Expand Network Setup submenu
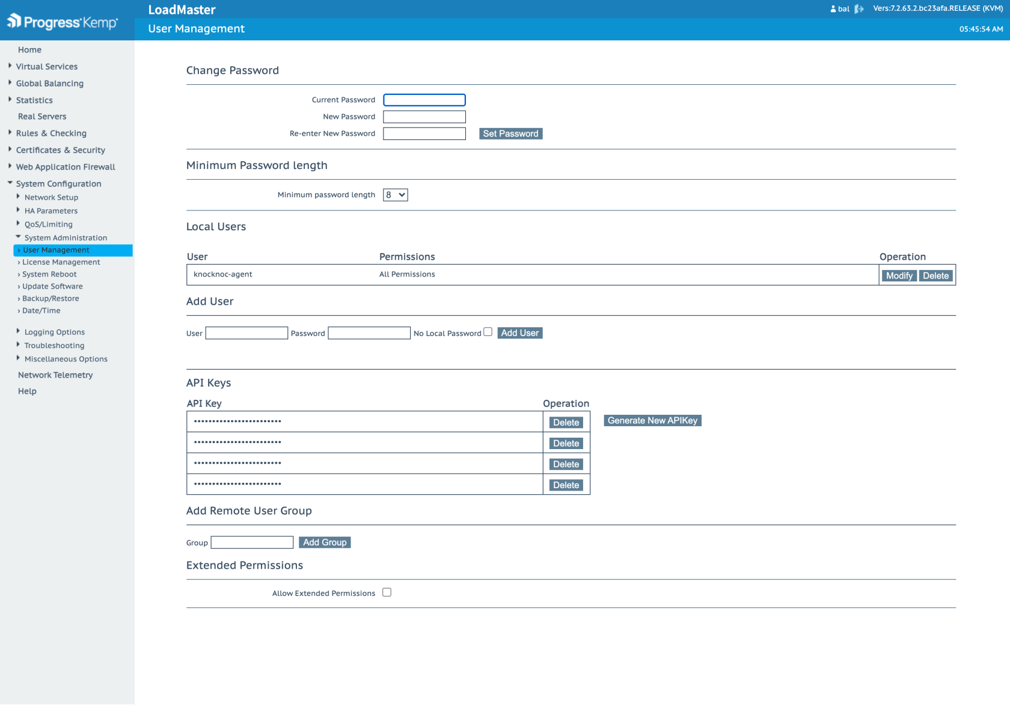This screenshot has width=1010, height=707. 51,197
